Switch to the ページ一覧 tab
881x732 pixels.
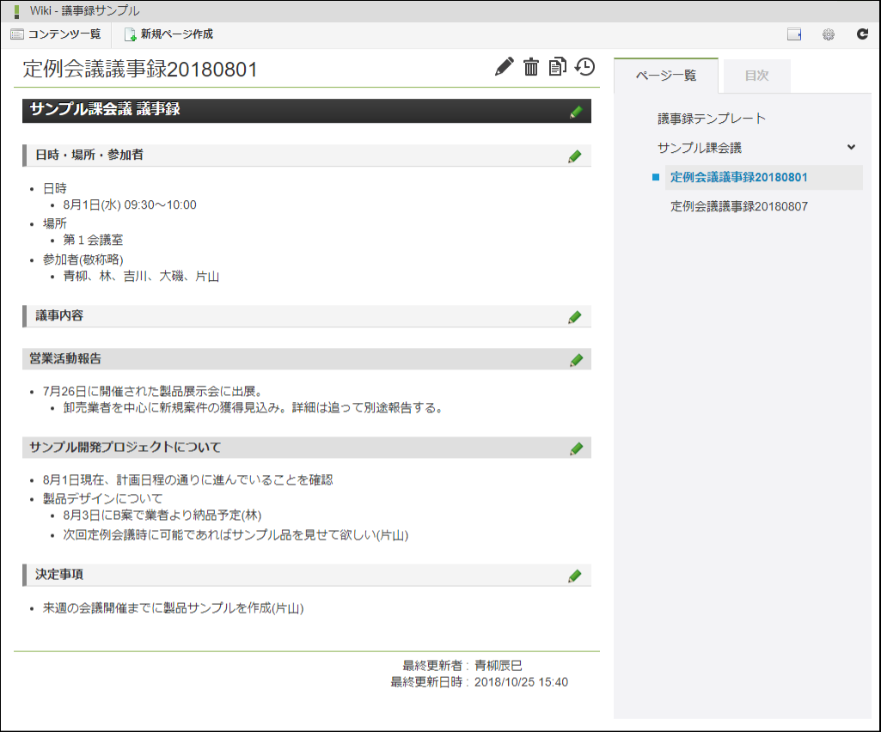point(666,76)
